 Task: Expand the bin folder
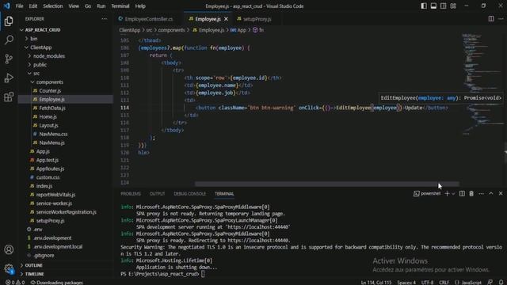coord(65,39)
